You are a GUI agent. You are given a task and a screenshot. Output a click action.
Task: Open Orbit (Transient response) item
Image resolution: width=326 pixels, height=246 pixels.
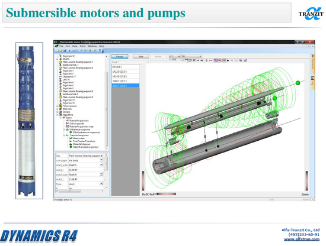coord(85,147)
